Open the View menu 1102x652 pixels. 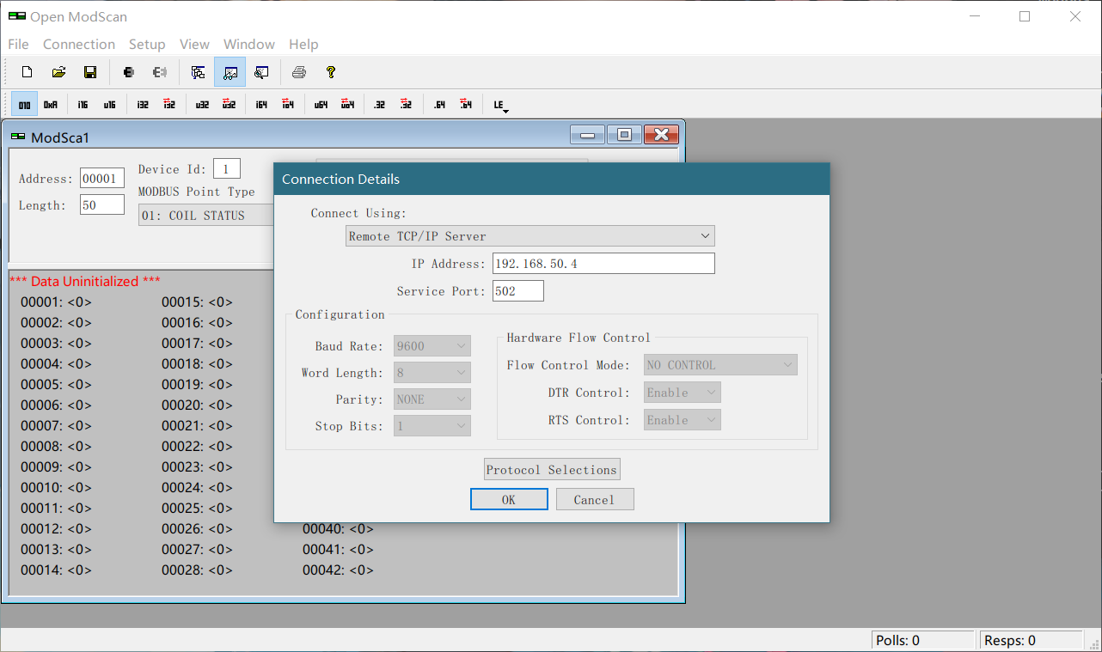coord(194,44)
